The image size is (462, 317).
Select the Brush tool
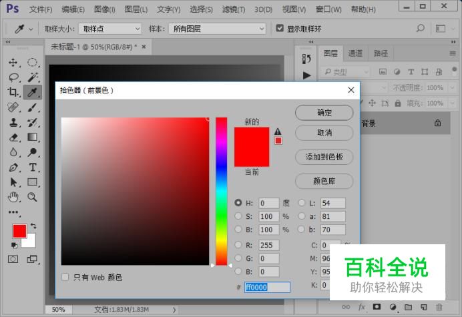pyautogui.click(x=33, y=107)
